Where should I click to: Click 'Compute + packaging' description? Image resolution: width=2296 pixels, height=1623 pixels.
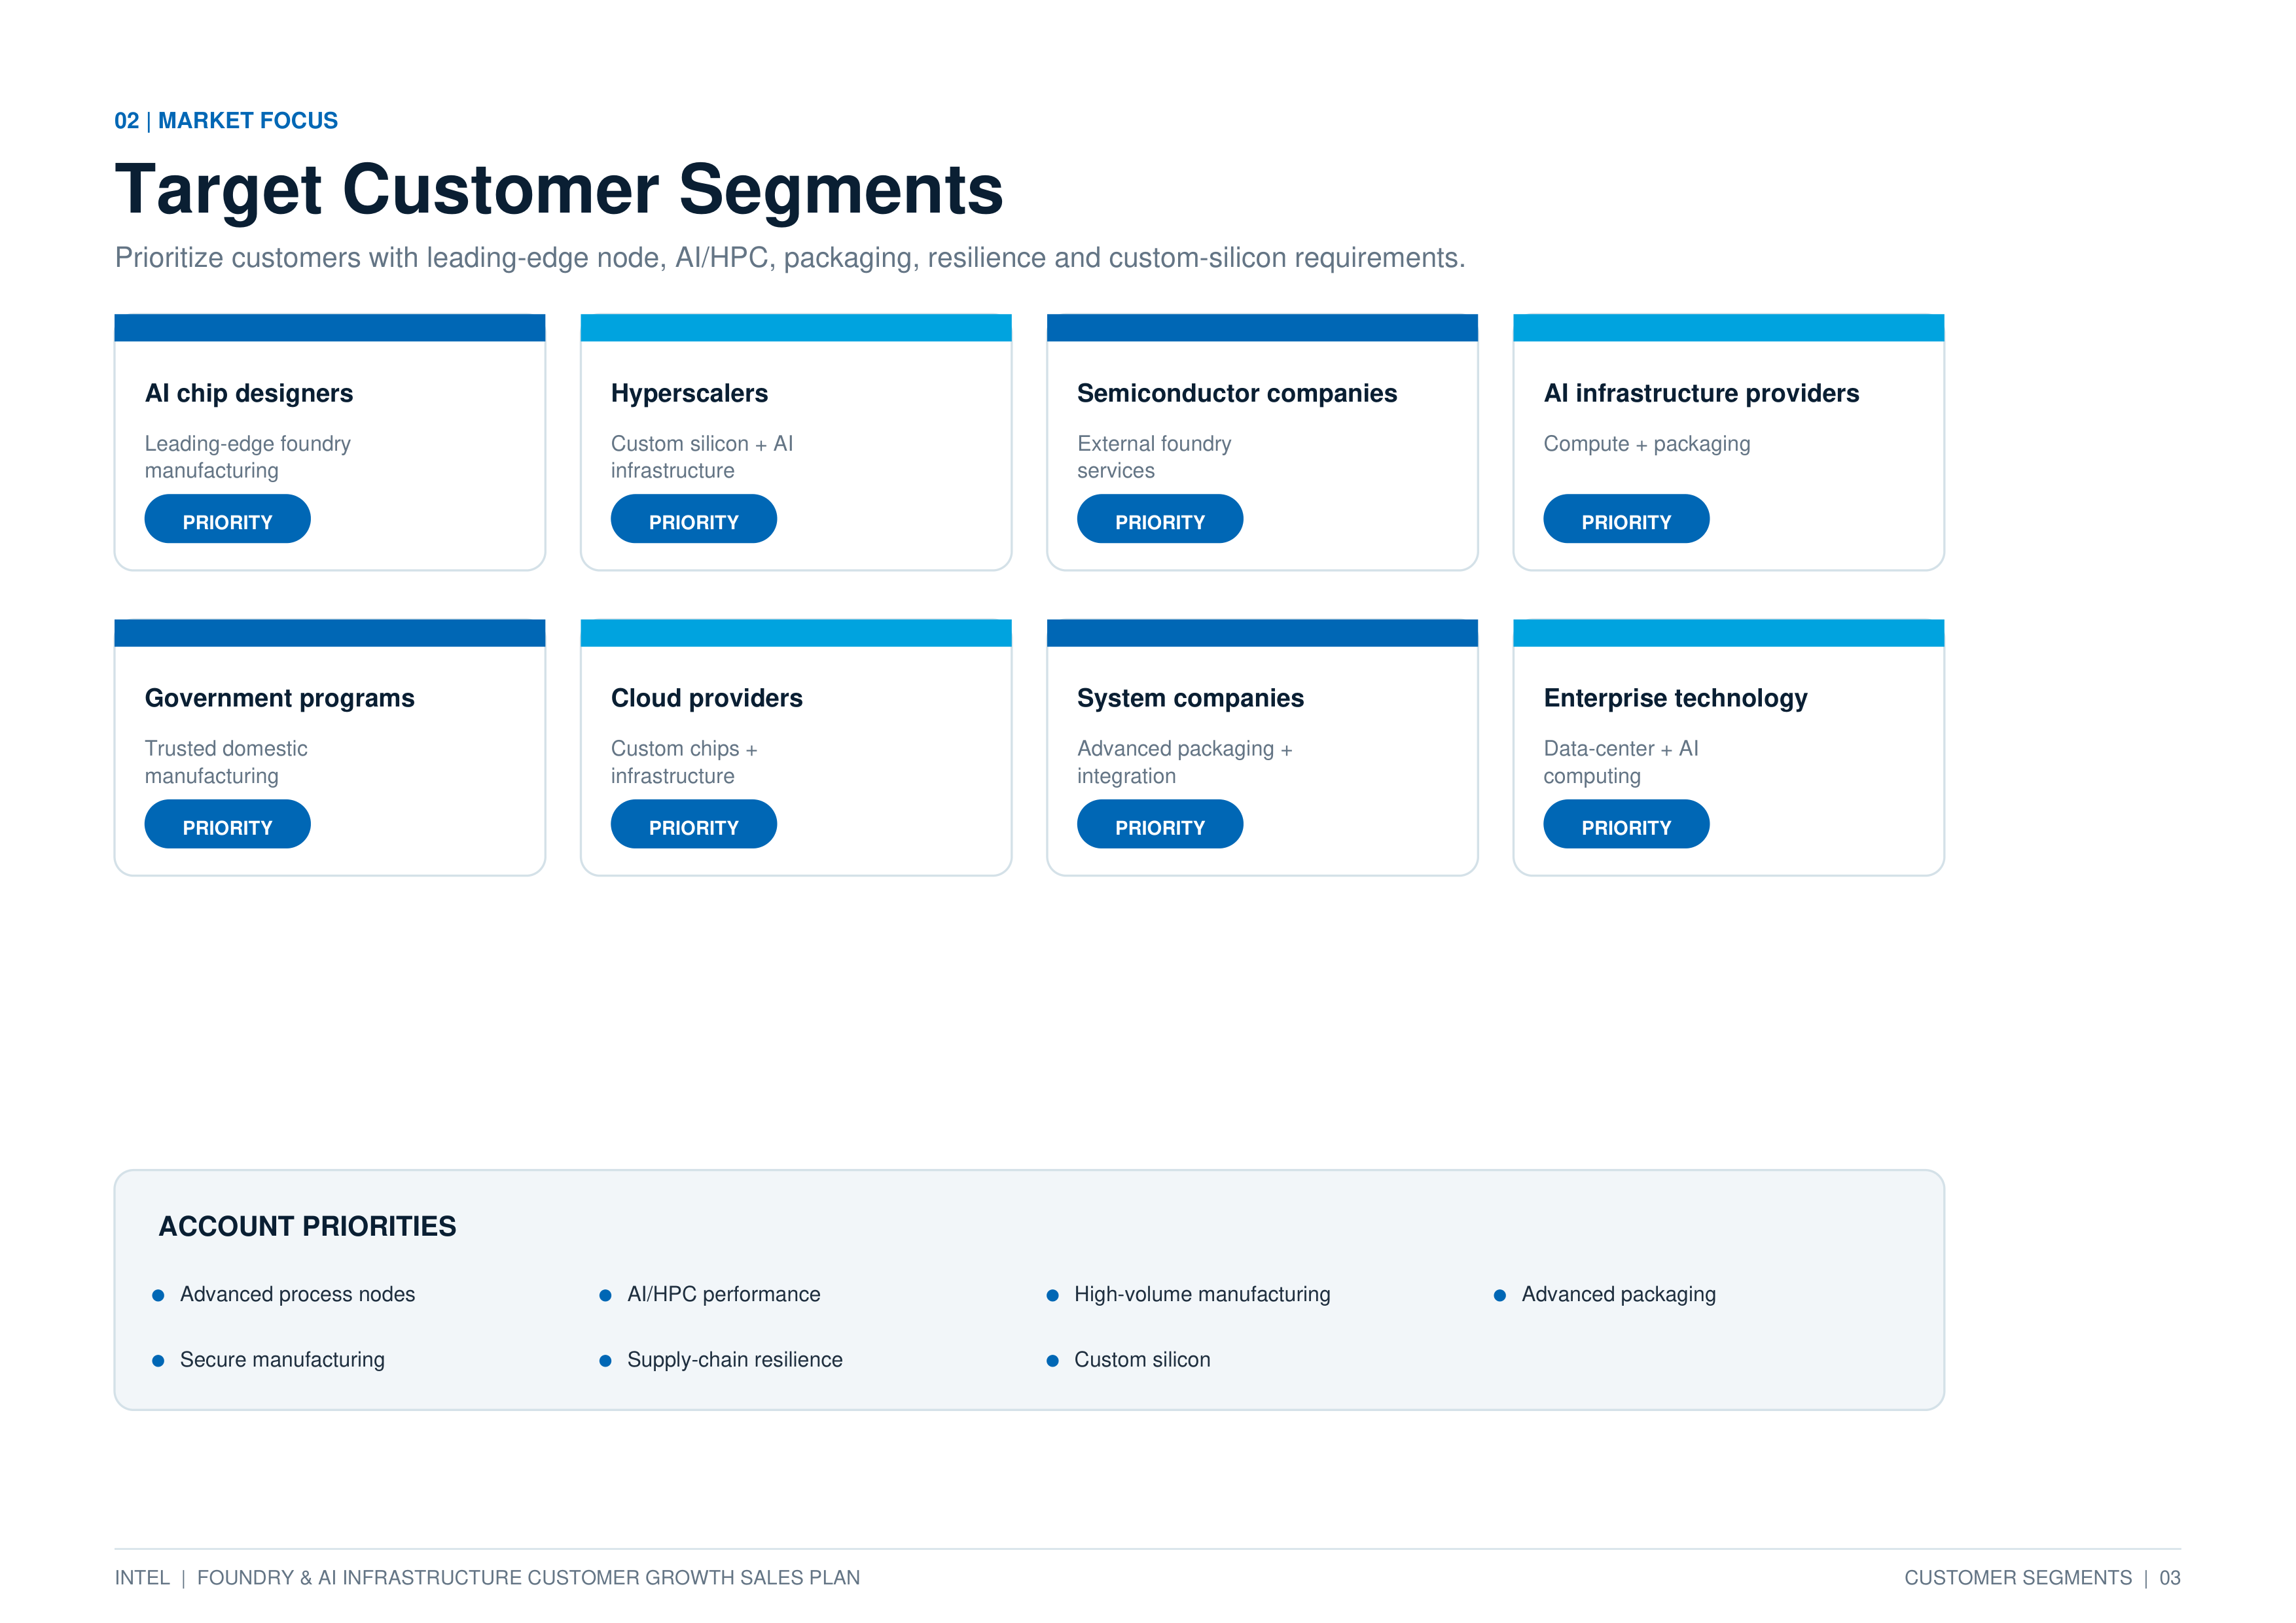[1647, 444]
